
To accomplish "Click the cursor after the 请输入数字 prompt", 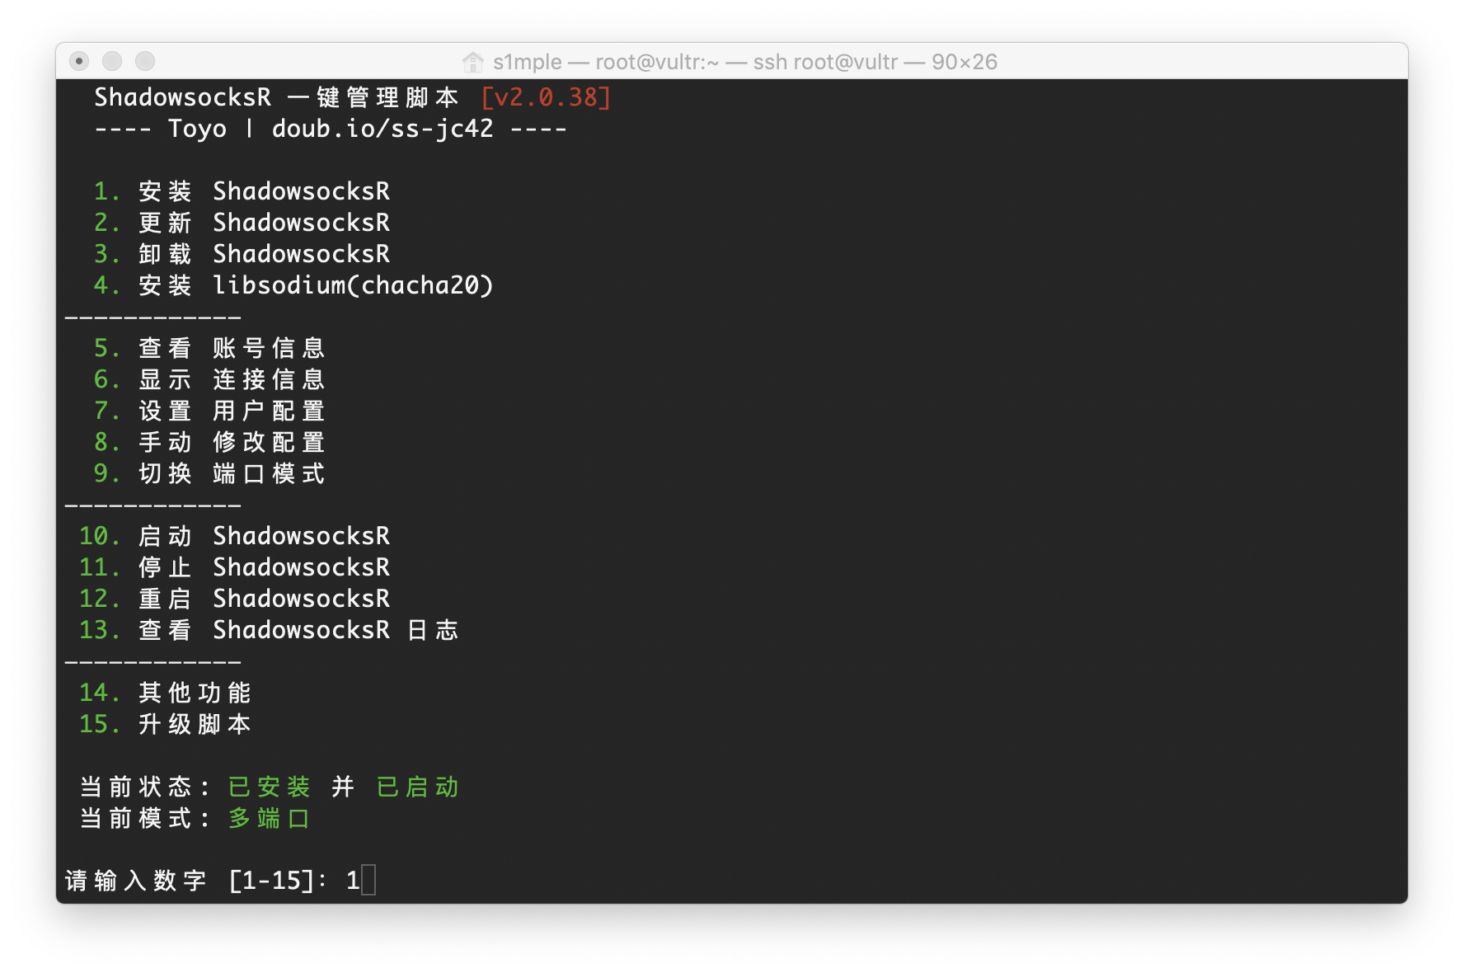I will [368, 881].
